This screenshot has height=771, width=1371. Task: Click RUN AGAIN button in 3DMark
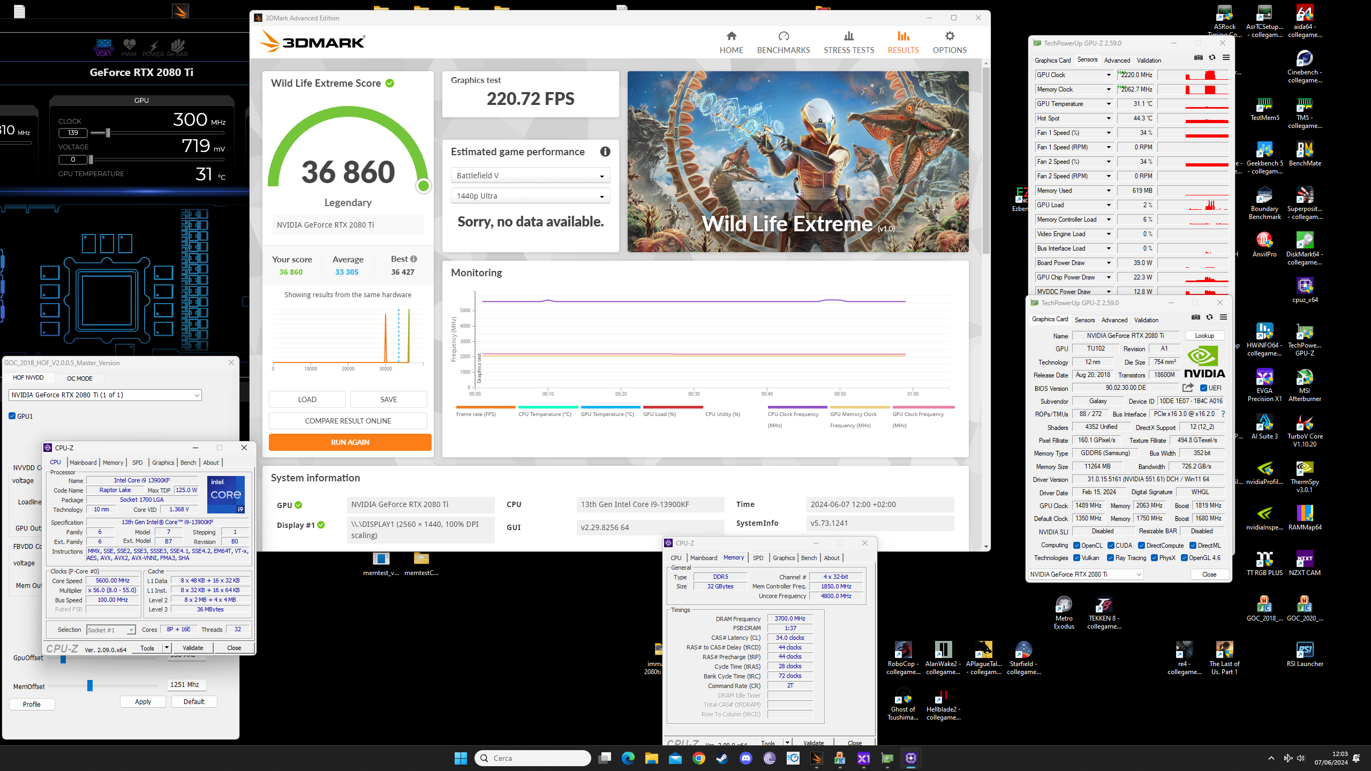coord(350,442)
